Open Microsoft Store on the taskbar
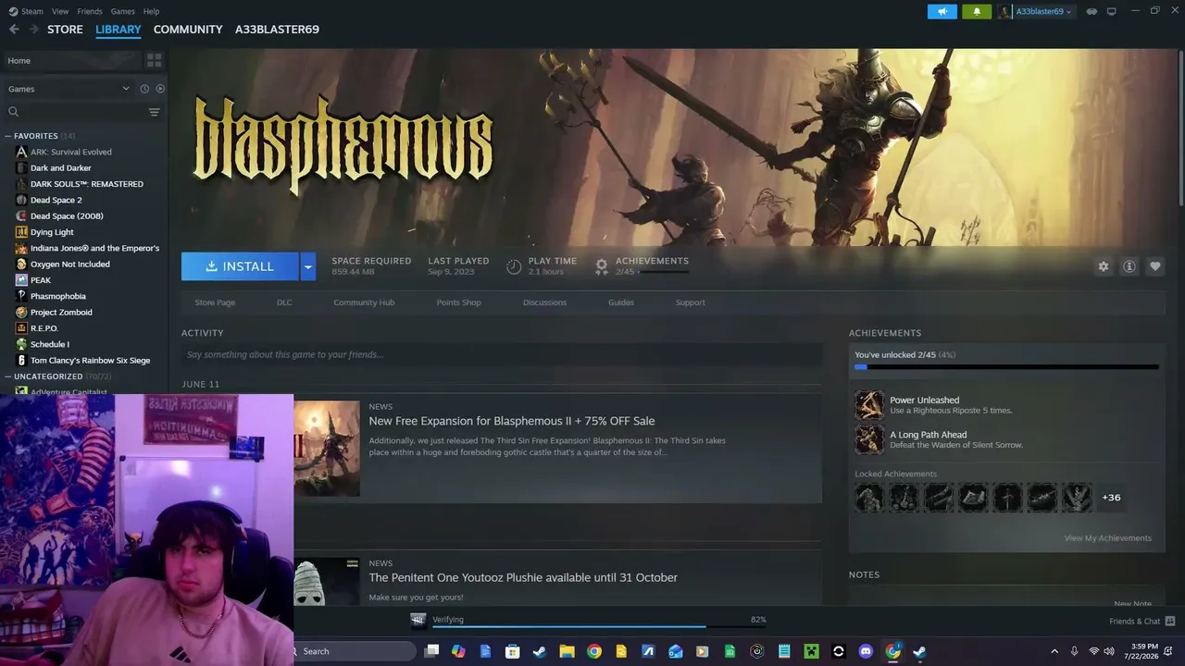The width and height of the screenshot is (1185, 666). [x=512, y=651]
